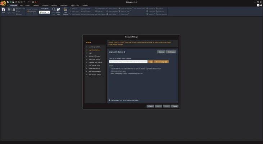This screenshot has width=263, height=144.
Task: Open the Windows ribbon tab
Action: click(85, 5)
